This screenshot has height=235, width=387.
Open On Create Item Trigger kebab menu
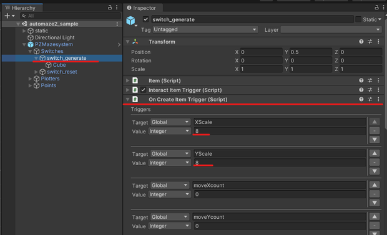(x=378, y=99)
